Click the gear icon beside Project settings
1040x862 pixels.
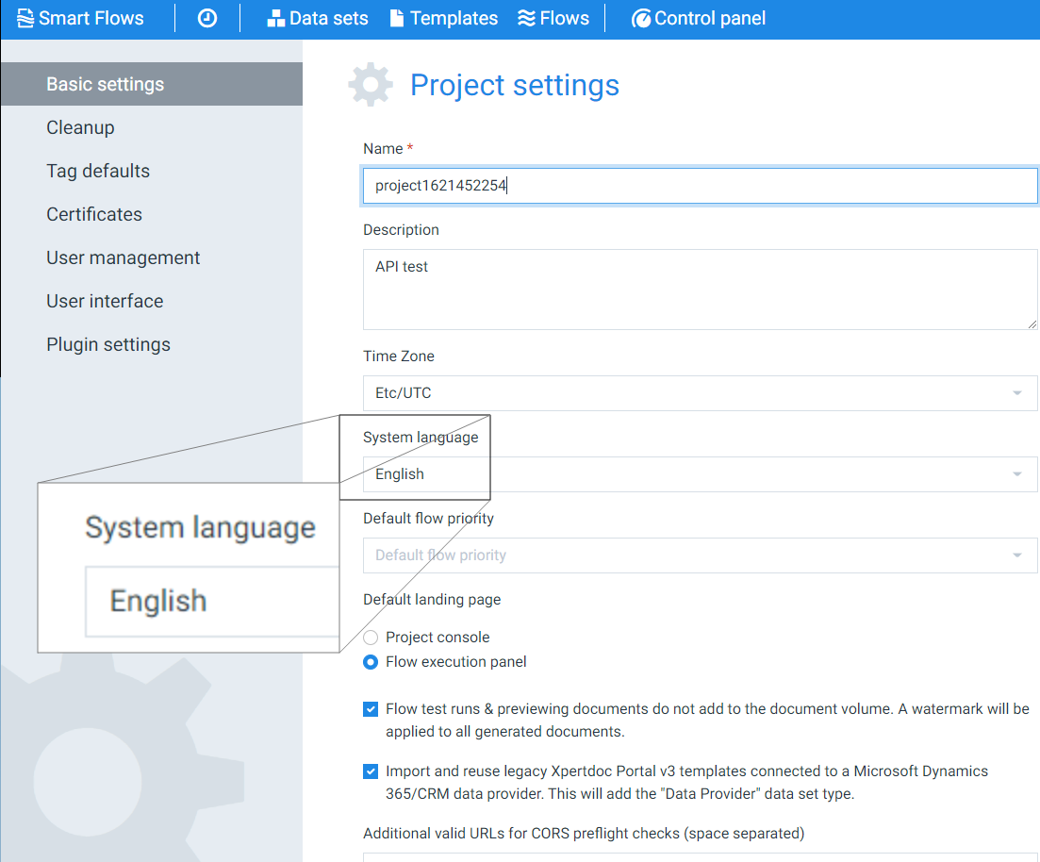point(370,84)
